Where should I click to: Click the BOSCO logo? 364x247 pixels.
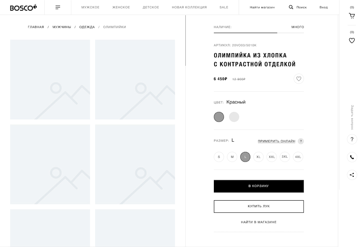pos(23,8)
